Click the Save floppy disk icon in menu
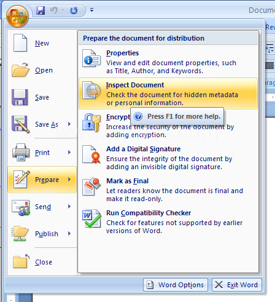Viewport: 275px width, 302px height. pyautogui.click(x=20, y=97)
